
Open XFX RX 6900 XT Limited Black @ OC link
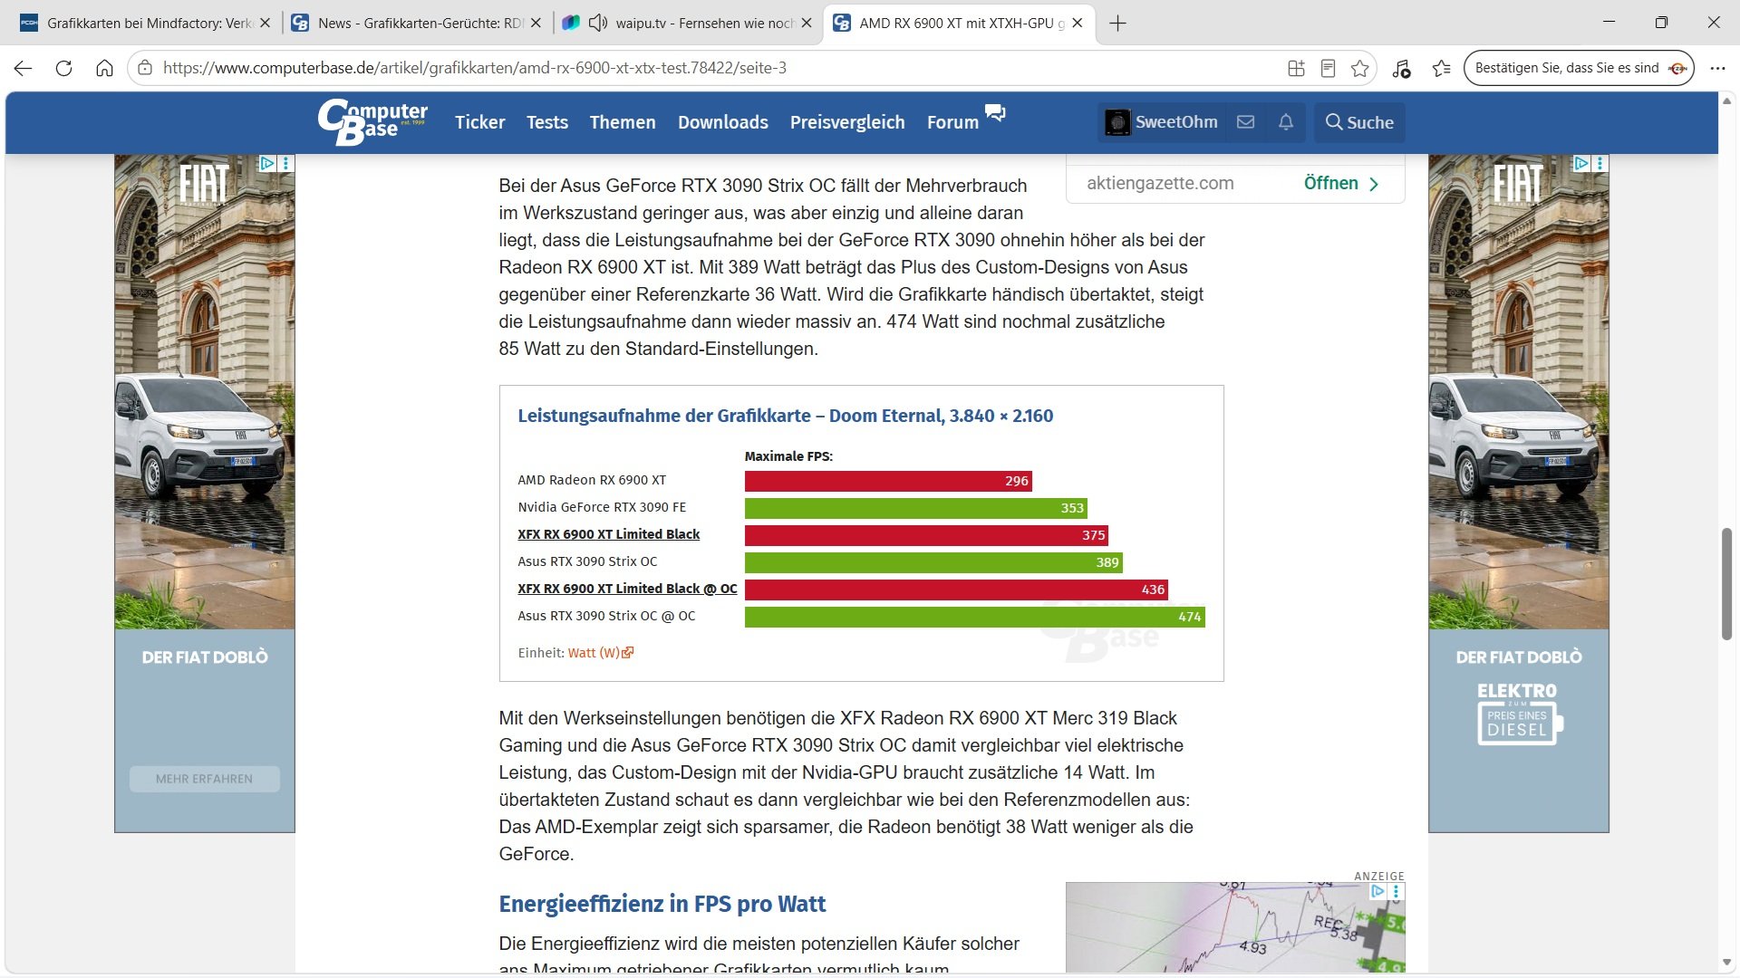pyautogui.click(x=627, y=589)
